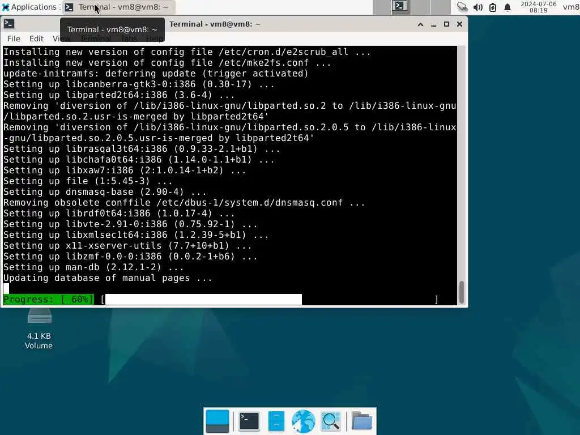Open power manager battery icon

[493, 7]
